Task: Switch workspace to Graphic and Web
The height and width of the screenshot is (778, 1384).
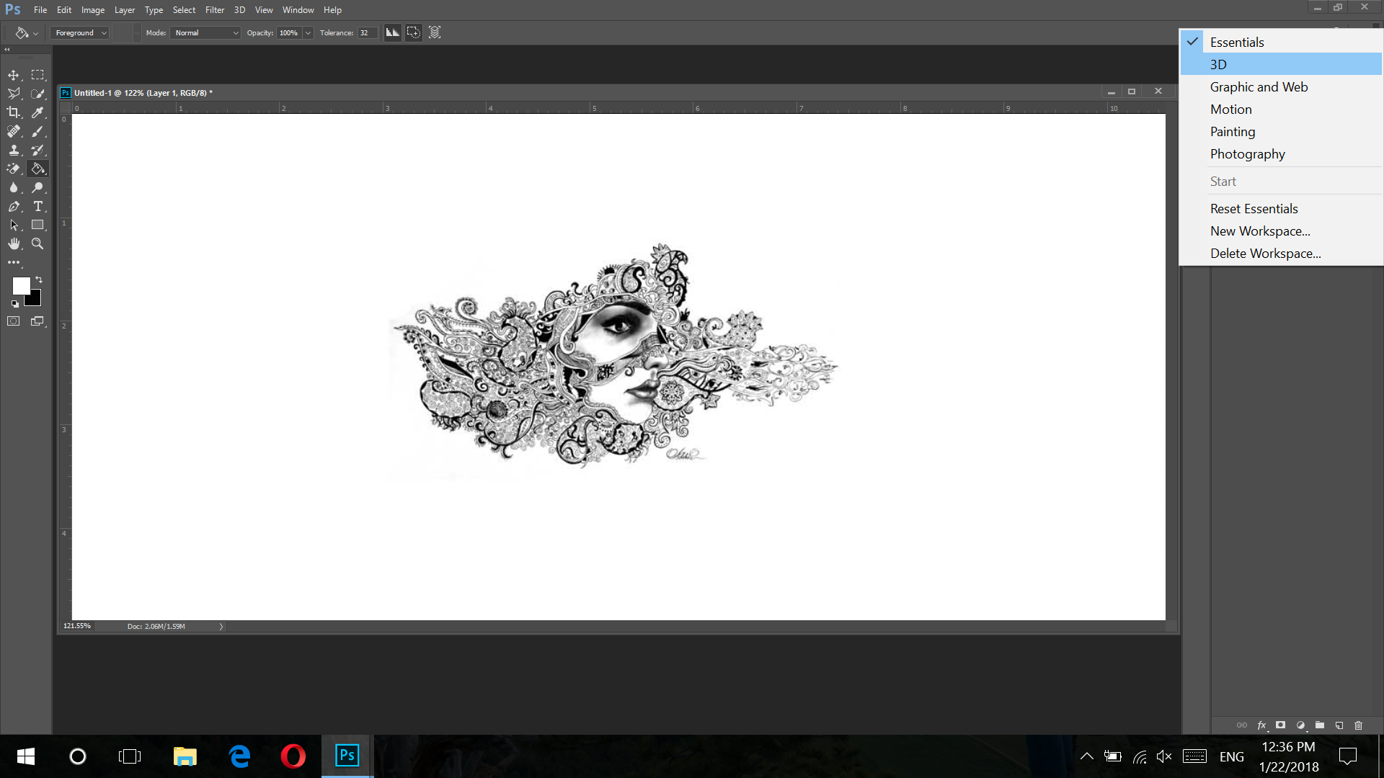Action: [x=1259, y=86]
